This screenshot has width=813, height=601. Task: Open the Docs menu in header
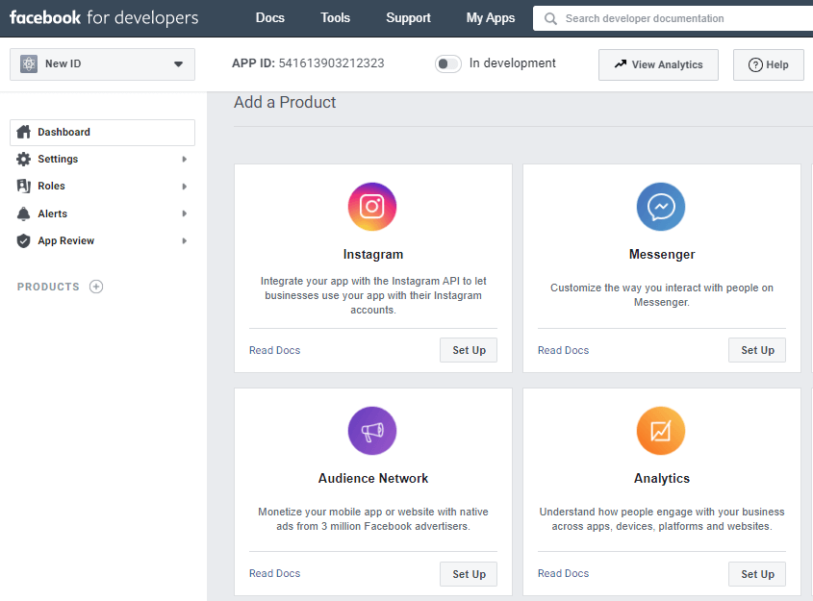[270, 17]
